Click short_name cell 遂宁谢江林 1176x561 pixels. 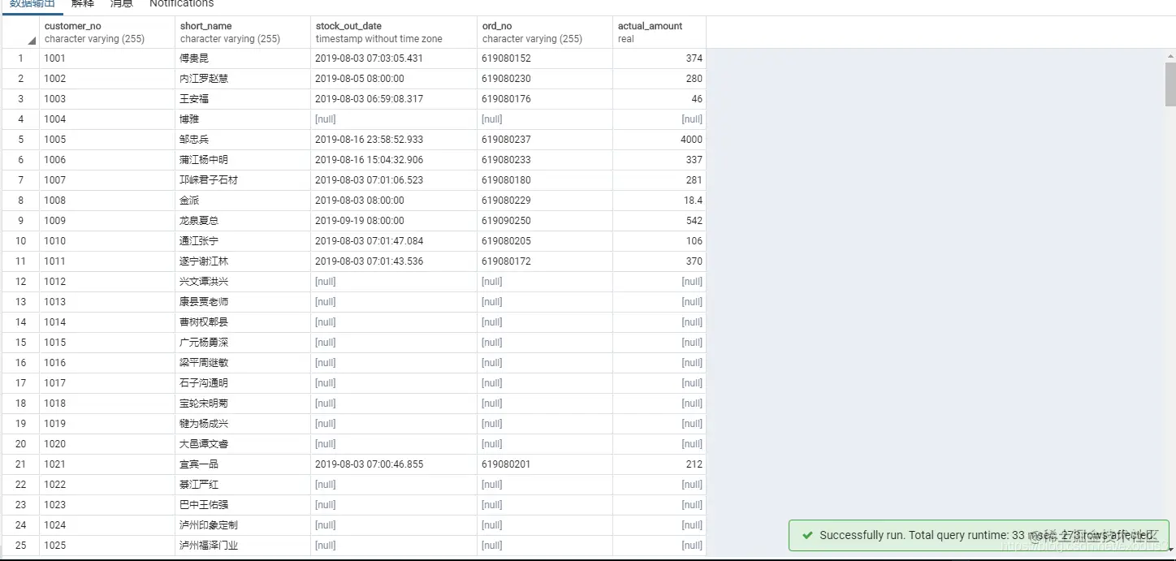coord(243,261)
